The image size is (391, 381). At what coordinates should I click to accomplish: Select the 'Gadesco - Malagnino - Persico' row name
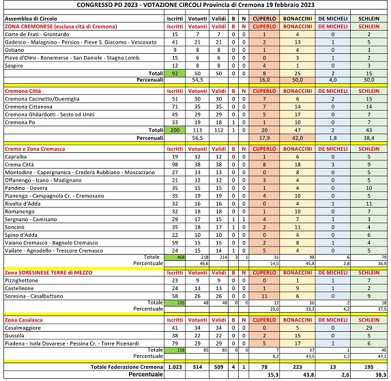click(81, 42)
